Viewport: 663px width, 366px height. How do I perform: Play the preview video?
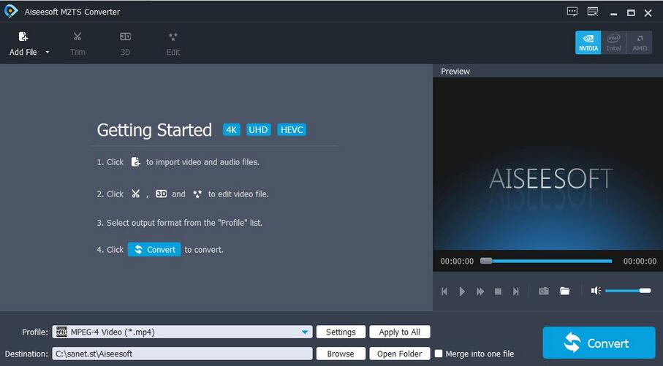[462, 291]
